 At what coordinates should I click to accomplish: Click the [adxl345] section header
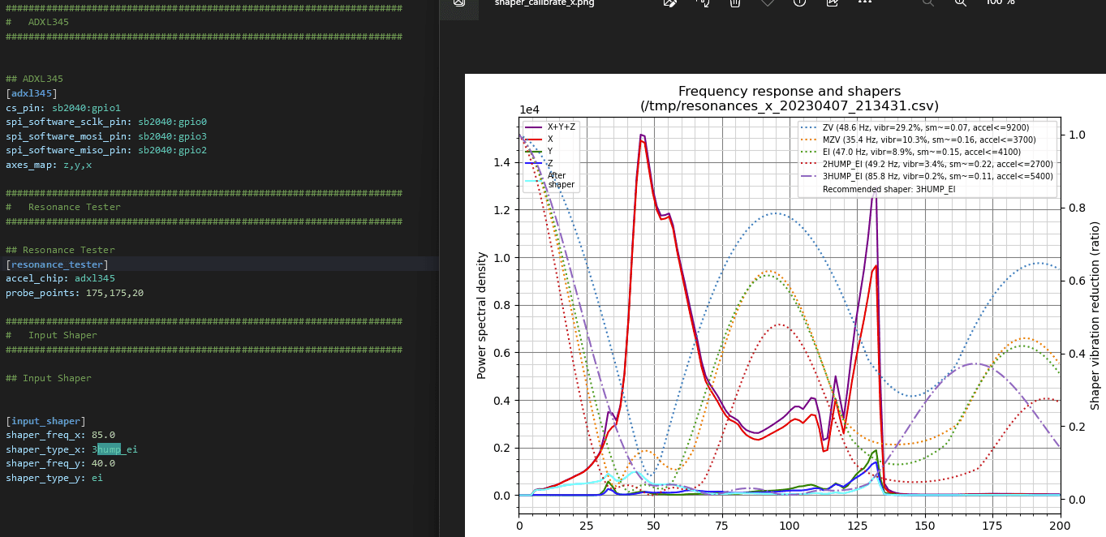(x=32, y=93)
